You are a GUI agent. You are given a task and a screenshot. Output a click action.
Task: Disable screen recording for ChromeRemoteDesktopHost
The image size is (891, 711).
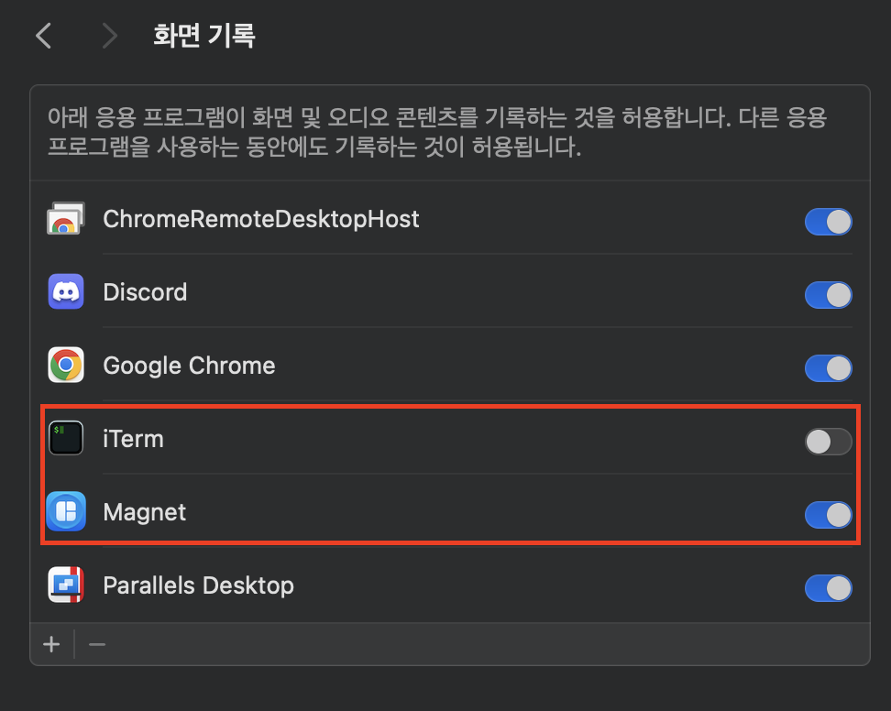(x=828, y=222)
